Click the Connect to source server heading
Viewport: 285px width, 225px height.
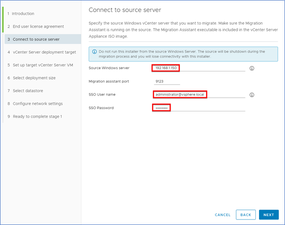[125, 10]
